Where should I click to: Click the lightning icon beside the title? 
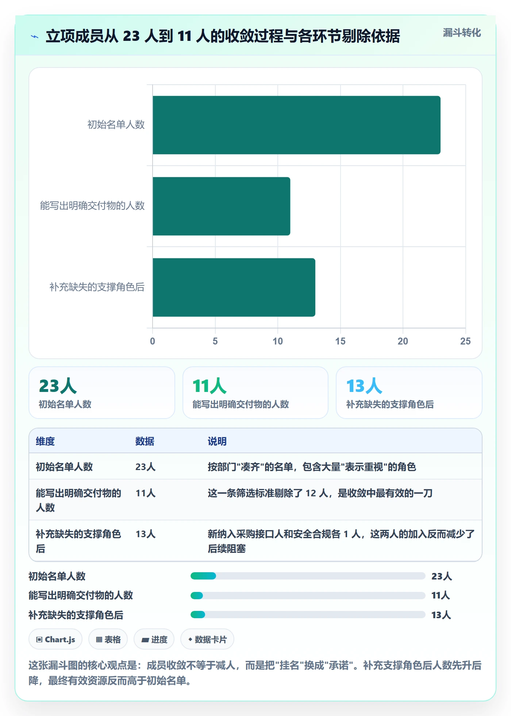tap(35, 36)
